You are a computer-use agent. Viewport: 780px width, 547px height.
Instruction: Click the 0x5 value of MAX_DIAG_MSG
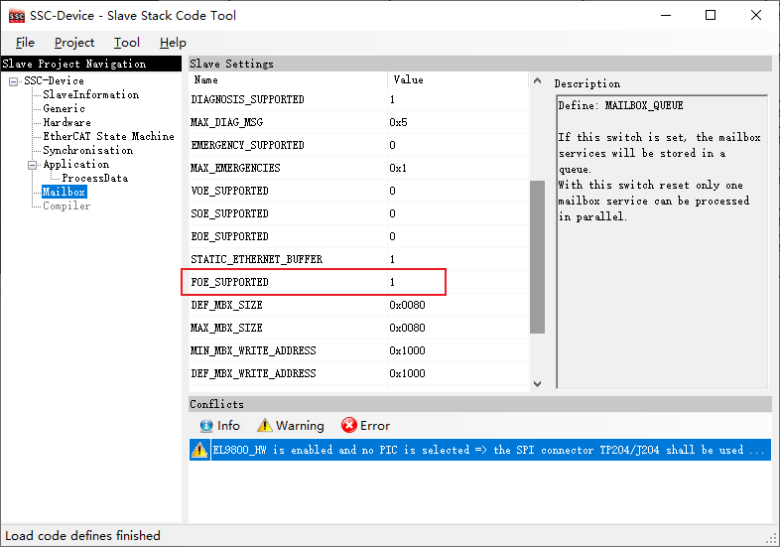(x=398, y=122)
